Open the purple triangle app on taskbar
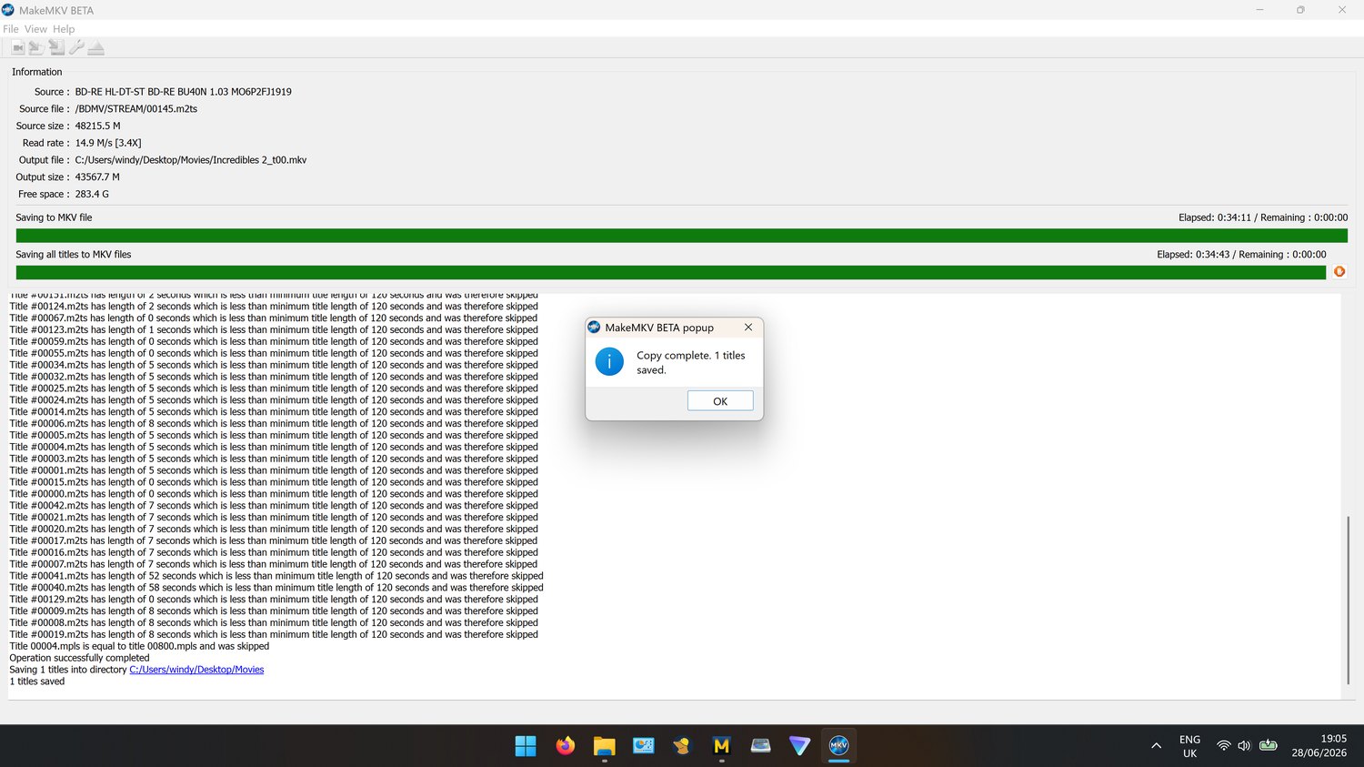The width and height of the screenshot is (1364, 767). click(x=799, y=746)
